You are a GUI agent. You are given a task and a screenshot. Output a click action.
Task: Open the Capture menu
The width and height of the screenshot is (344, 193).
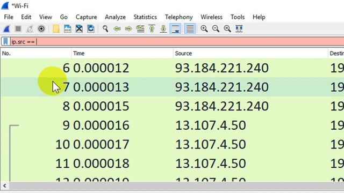pos(86,17)
